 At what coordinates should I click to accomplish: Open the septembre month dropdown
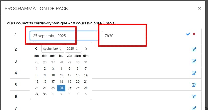click(52, 49)
